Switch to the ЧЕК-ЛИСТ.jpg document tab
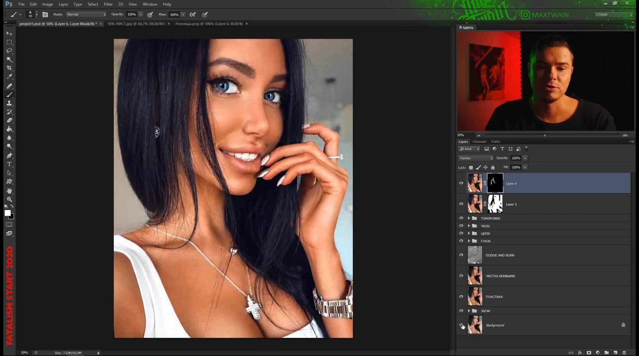The image size is (639, 356). click(x=136, y=24)
